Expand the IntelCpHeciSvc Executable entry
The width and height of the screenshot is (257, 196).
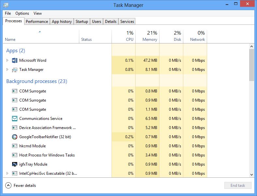[7, 173]
